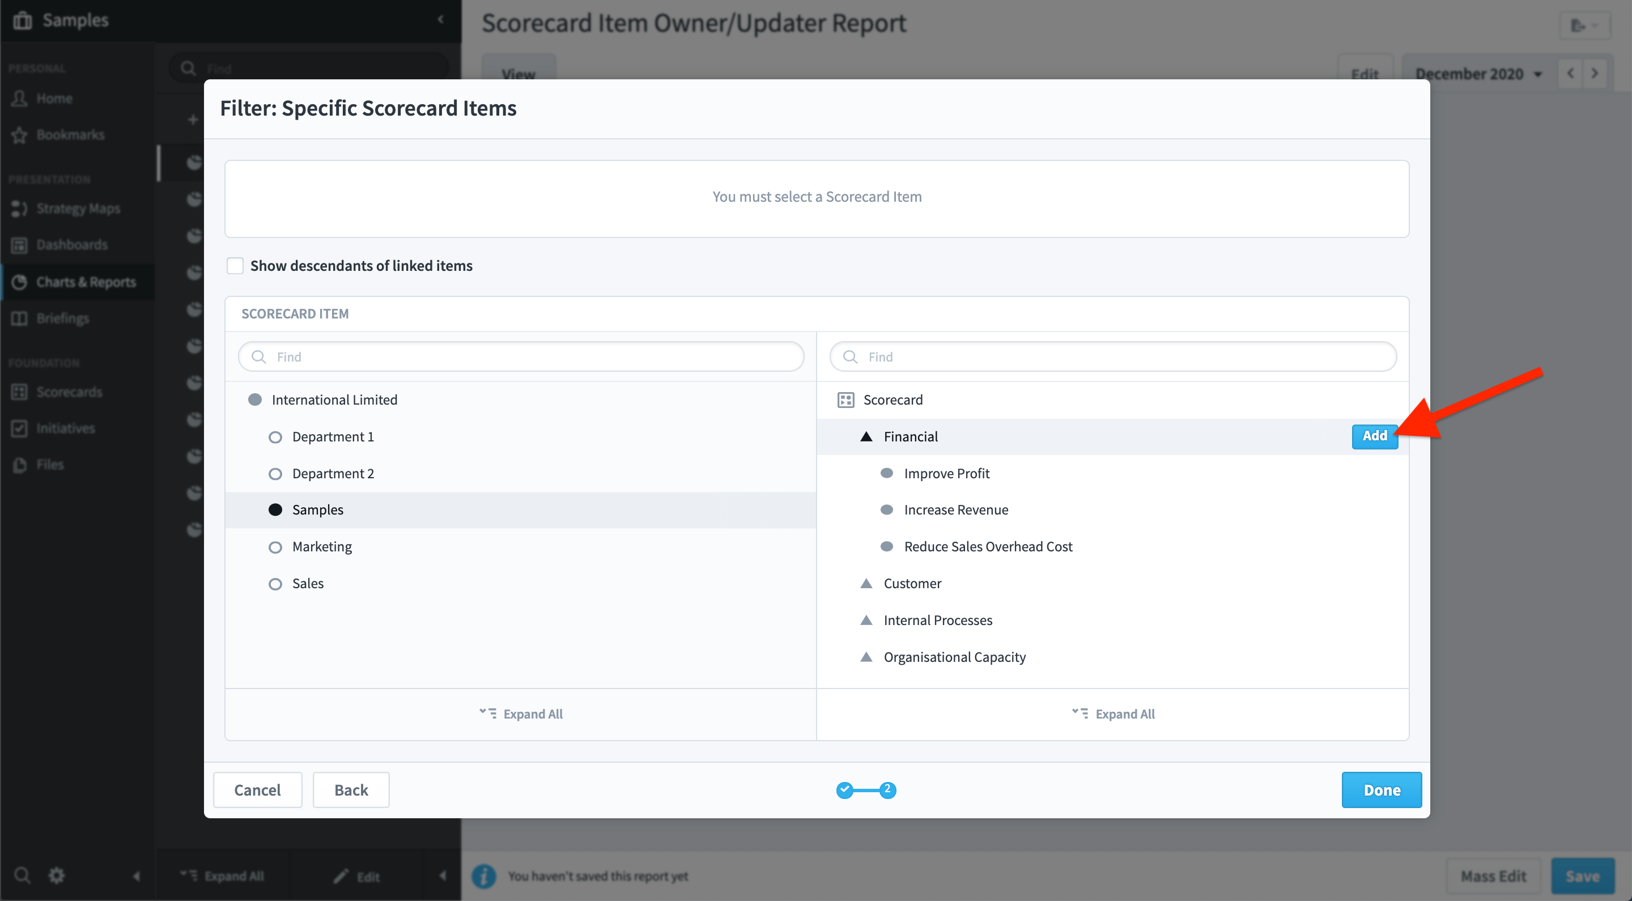This screenshot has width=1632, height=901.
Task: Tick Show descendants of linked items checkbox
Action: click(x=235, y=266)
